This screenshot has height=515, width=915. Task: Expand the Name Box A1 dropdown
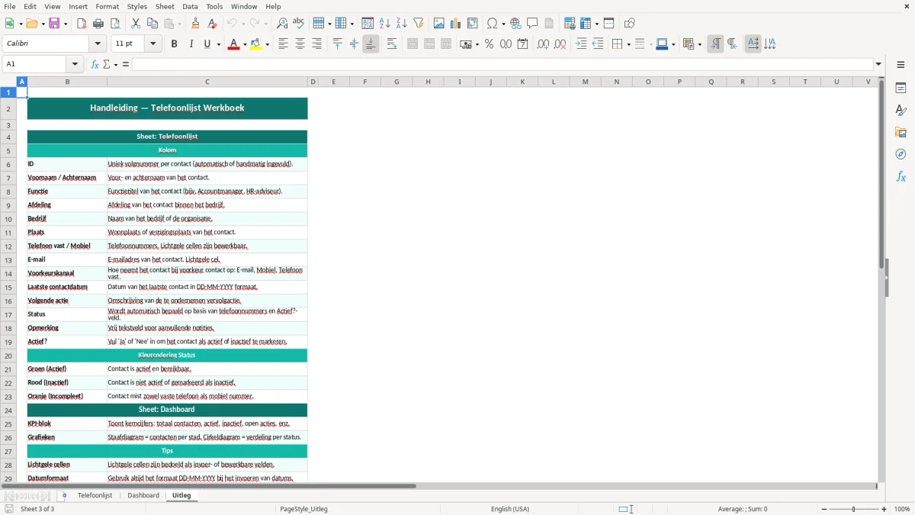[75, 64]
